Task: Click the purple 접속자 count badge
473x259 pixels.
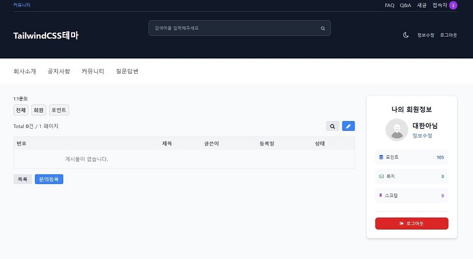Action: pos(453,5)
